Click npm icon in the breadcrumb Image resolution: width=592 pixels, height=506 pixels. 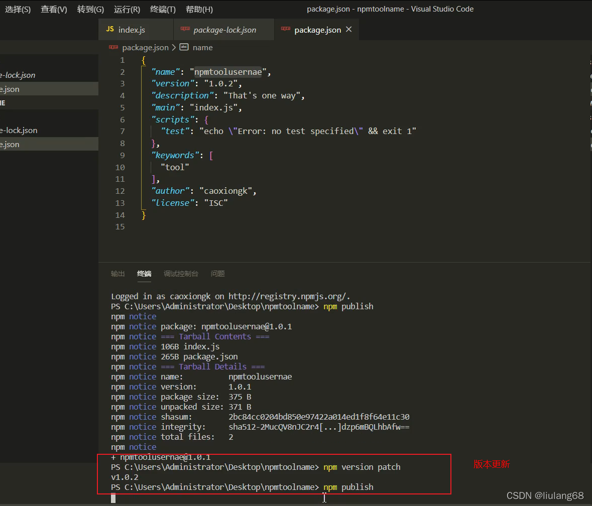[x=113, y=47]
